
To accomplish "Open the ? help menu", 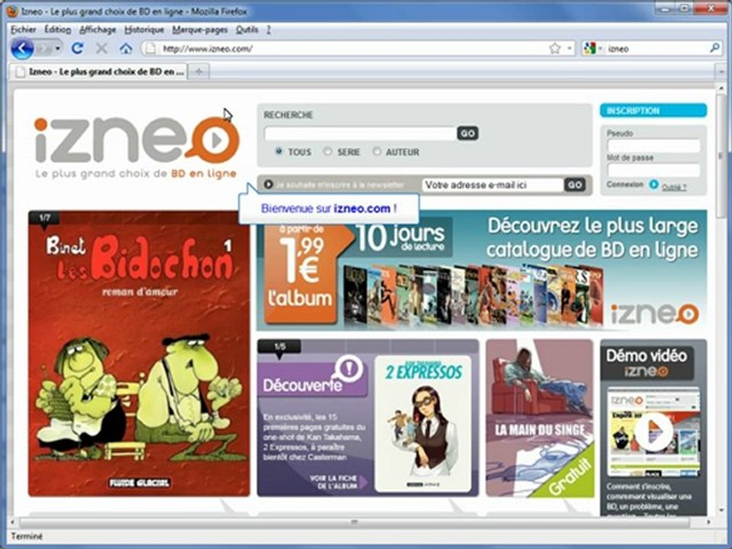I will [x=268, y=30].
